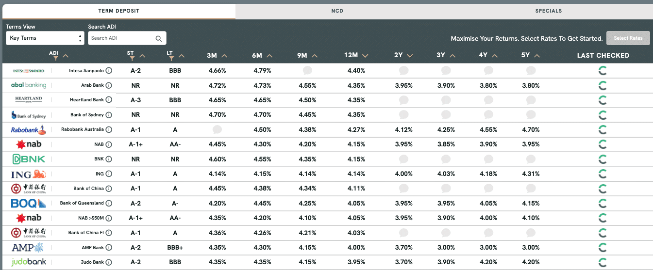Select Rabobank 5Y rate 4.70%

[x=531, y=129]
